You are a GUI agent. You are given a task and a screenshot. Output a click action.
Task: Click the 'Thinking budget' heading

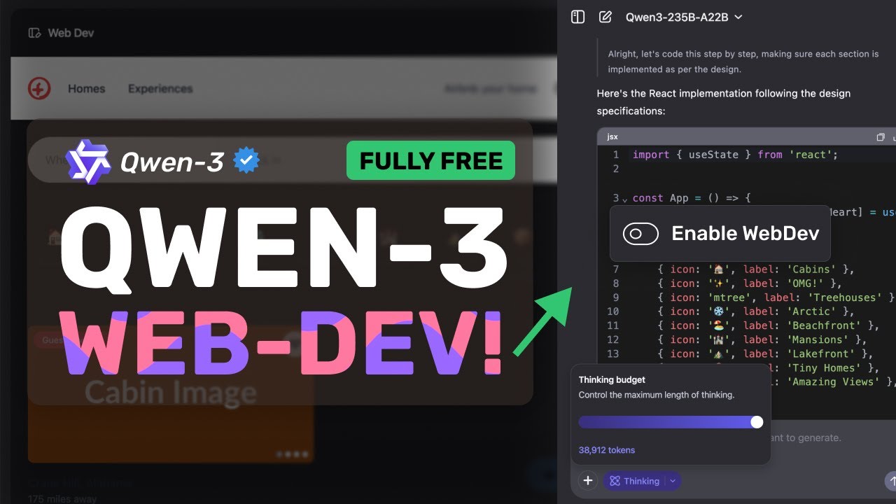click(x=612, y=380)
